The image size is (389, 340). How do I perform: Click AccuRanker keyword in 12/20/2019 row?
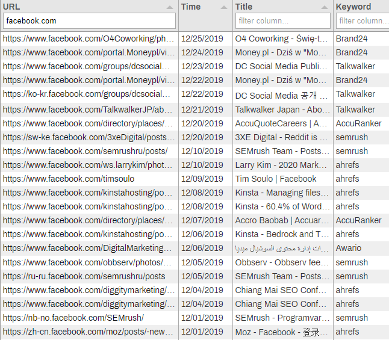tap(358, 123)
